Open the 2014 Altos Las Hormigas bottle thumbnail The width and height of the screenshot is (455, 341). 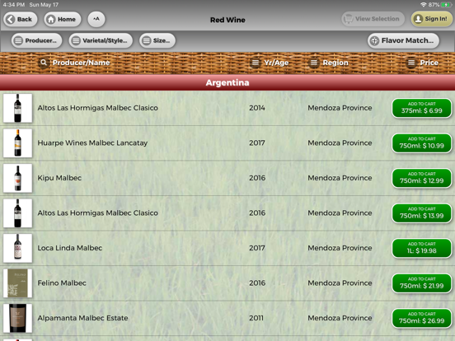[x=17, y=108]
